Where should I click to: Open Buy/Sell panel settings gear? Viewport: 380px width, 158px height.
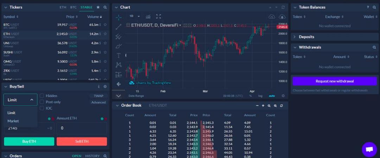pos(105,87)
